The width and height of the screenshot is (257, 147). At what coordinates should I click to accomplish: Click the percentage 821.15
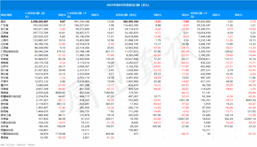click(x=110, y=51)
